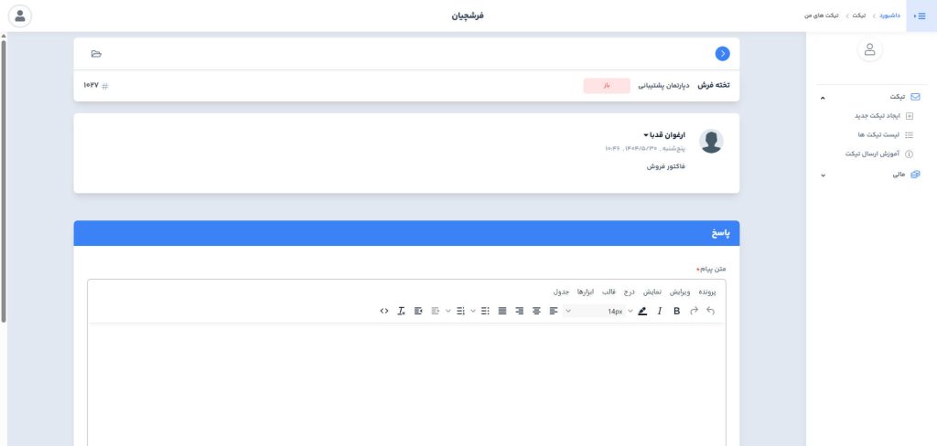The image size is (937, 446).
Task: Click the open folder icon in ticket header
Action: tap(97, 54)
